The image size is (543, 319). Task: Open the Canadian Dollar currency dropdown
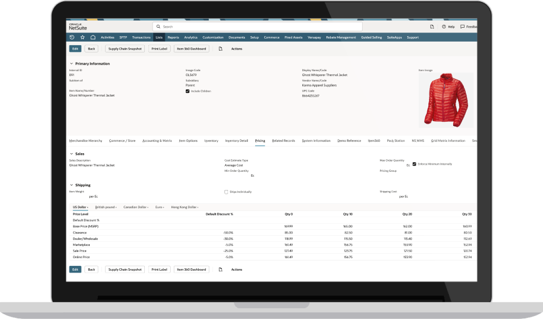coord(136,207)
